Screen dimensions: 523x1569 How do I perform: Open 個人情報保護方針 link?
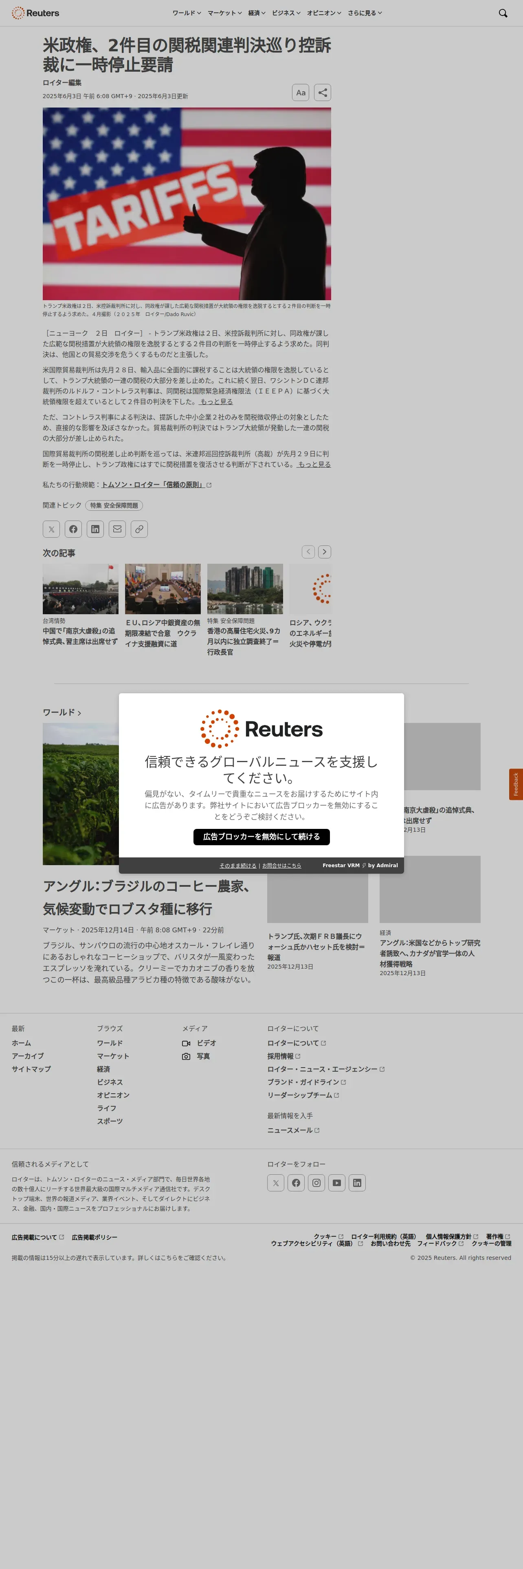coord(452,1237)
